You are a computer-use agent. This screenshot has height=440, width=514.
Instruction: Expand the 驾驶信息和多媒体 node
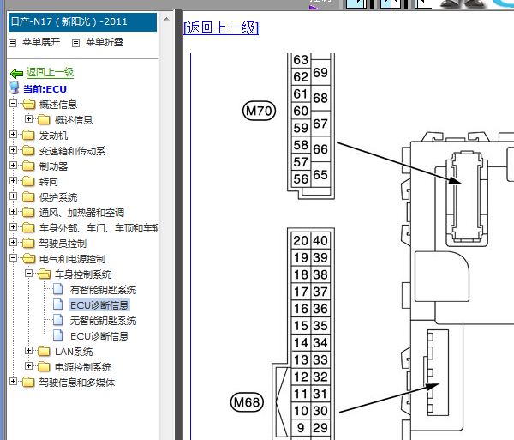pos(13,382)
